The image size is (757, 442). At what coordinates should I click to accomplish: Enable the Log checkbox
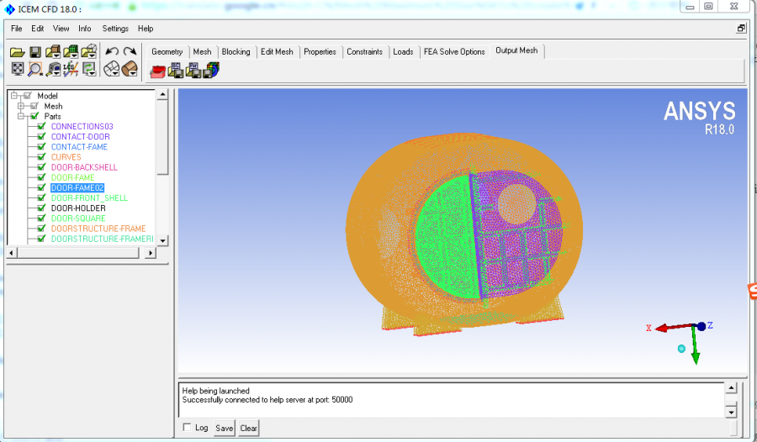188,428
